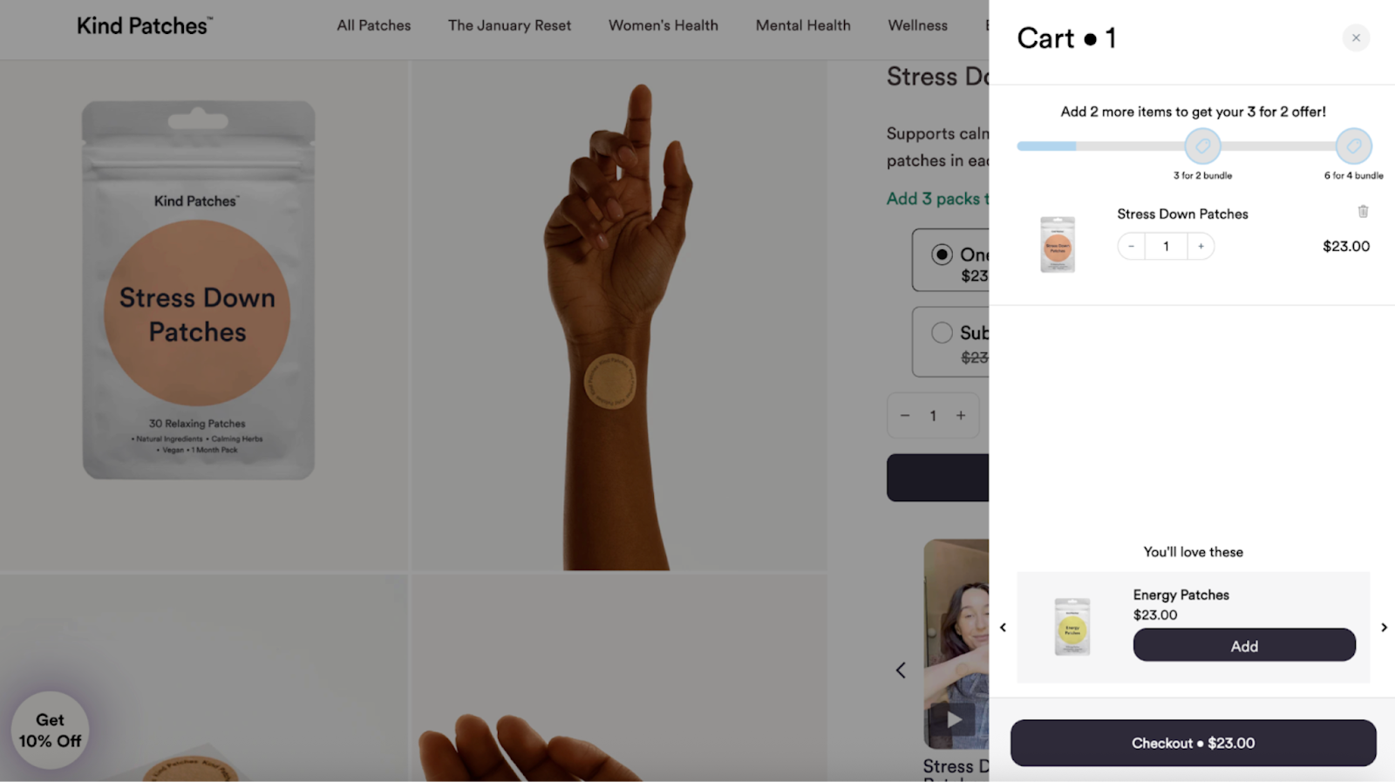Open Stress Down Patches cart thumbnail
The height and width of the screenshot is (782, 1395).
(x=1058, y=245)
